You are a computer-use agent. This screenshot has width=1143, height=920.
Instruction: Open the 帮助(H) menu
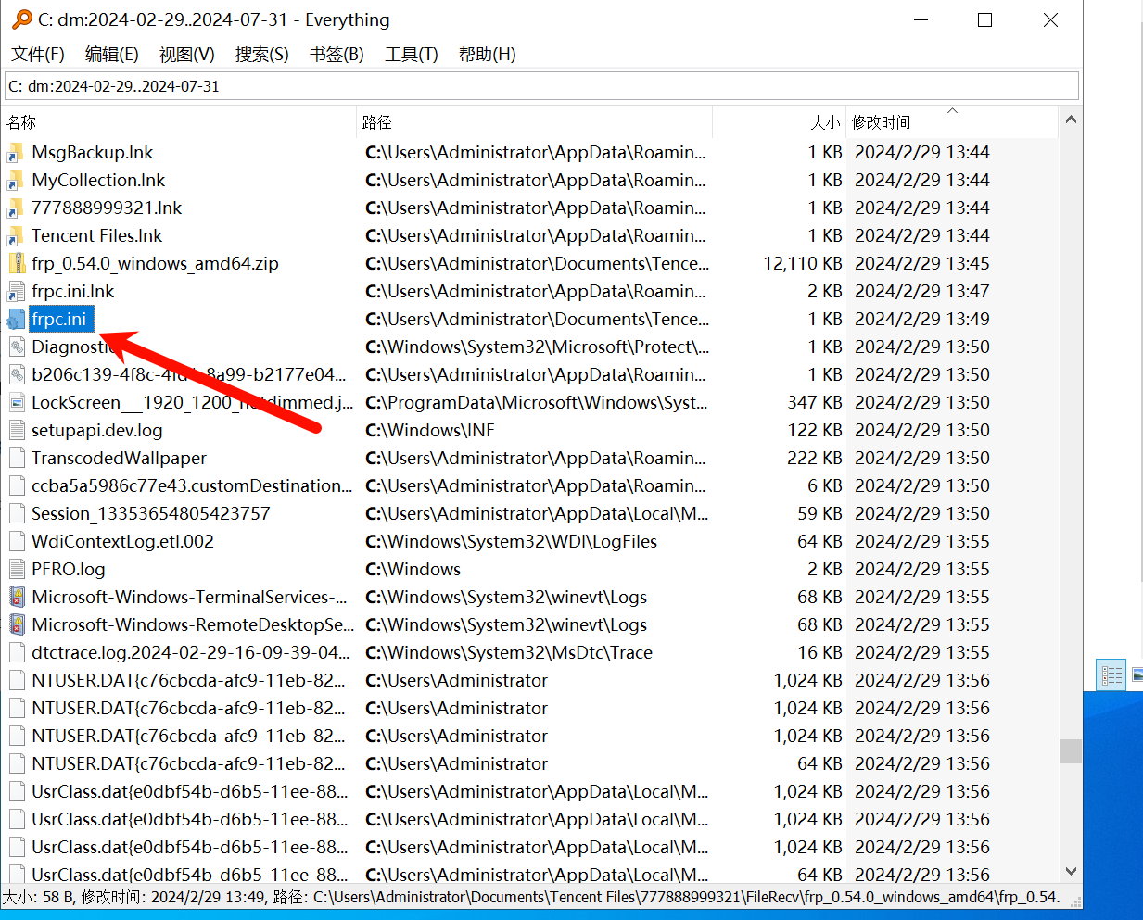pos(488,55)
